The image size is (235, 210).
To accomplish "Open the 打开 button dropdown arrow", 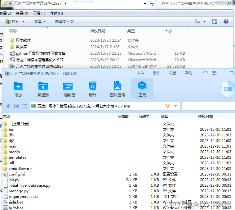I will coord(23,21).
